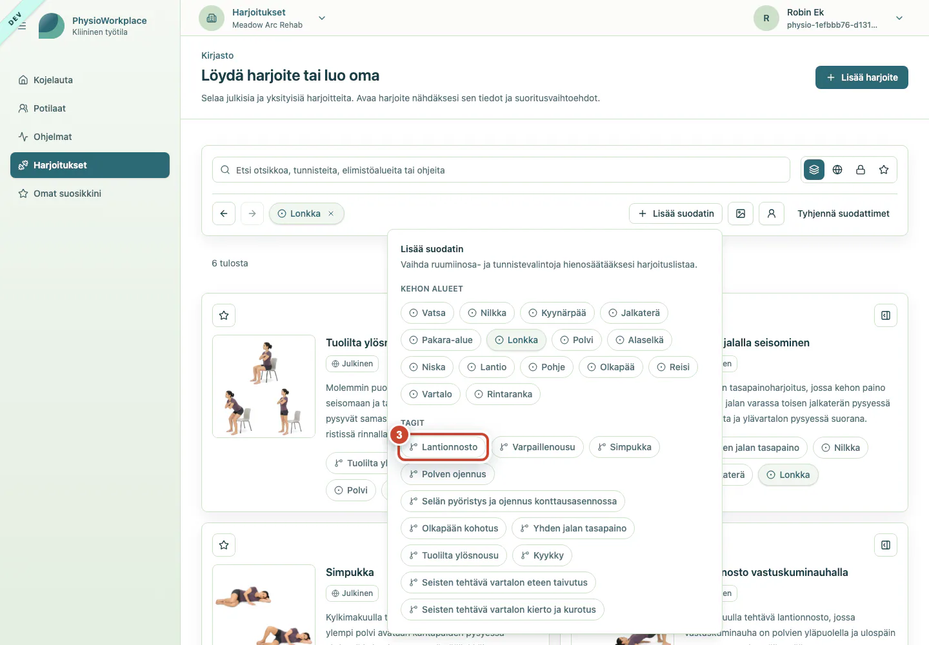Remove the Lonkka filter chip

click(331, 213)
